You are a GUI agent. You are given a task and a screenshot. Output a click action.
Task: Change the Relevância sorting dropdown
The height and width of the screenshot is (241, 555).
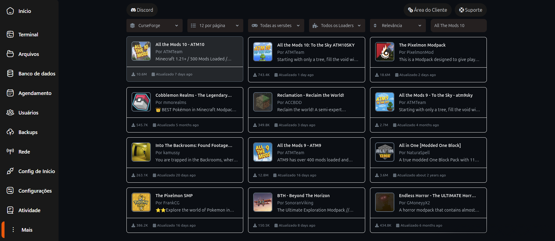398,26
